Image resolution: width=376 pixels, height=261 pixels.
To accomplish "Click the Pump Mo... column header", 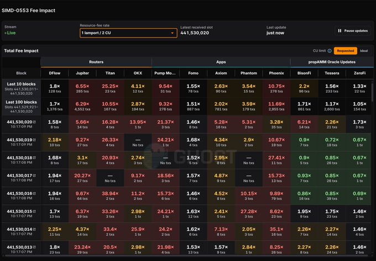I will (165, 73).
